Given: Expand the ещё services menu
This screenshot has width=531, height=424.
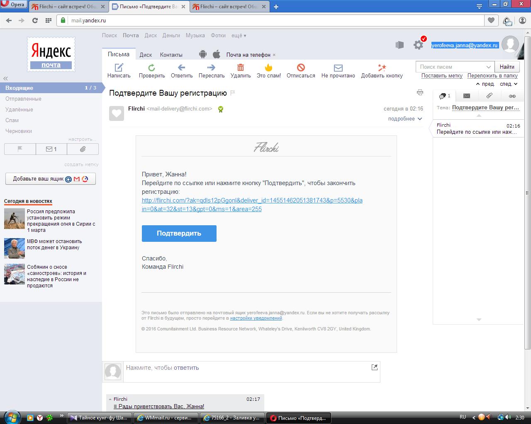Looking at the screenshot, I should [239, 36].
